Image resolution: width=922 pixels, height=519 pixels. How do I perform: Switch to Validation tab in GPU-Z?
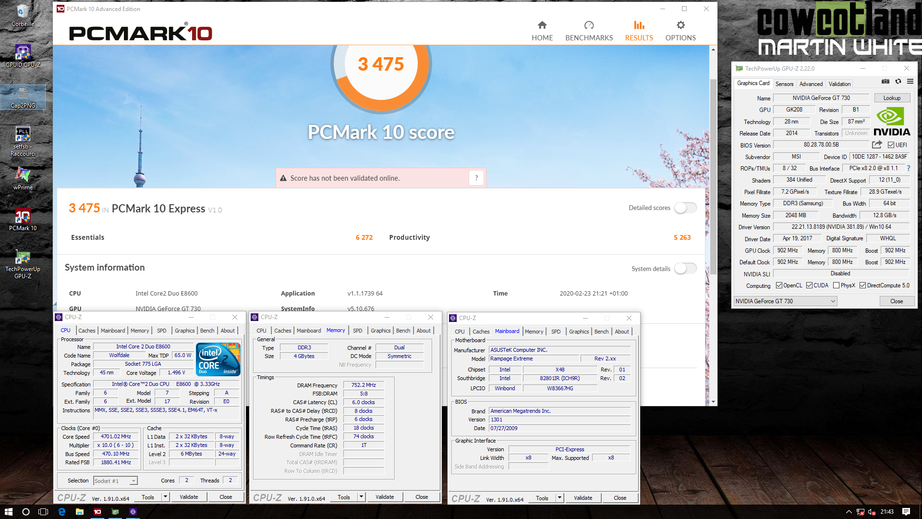click(839, 84)
